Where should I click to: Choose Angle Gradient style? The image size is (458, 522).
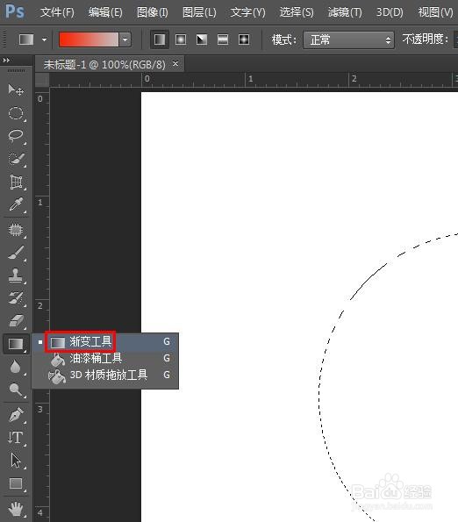pyautogui.click(x=202, y=39)
